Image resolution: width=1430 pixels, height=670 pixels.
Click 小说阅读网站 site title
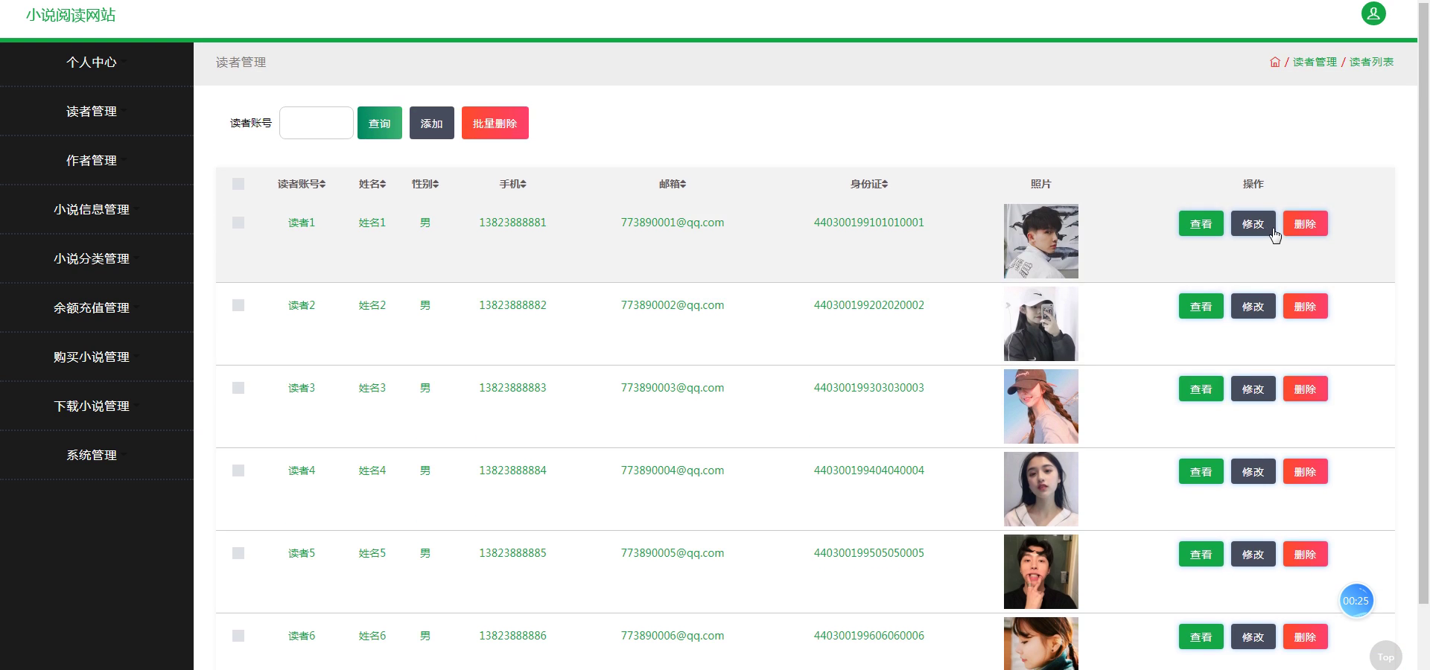[71, 15]
